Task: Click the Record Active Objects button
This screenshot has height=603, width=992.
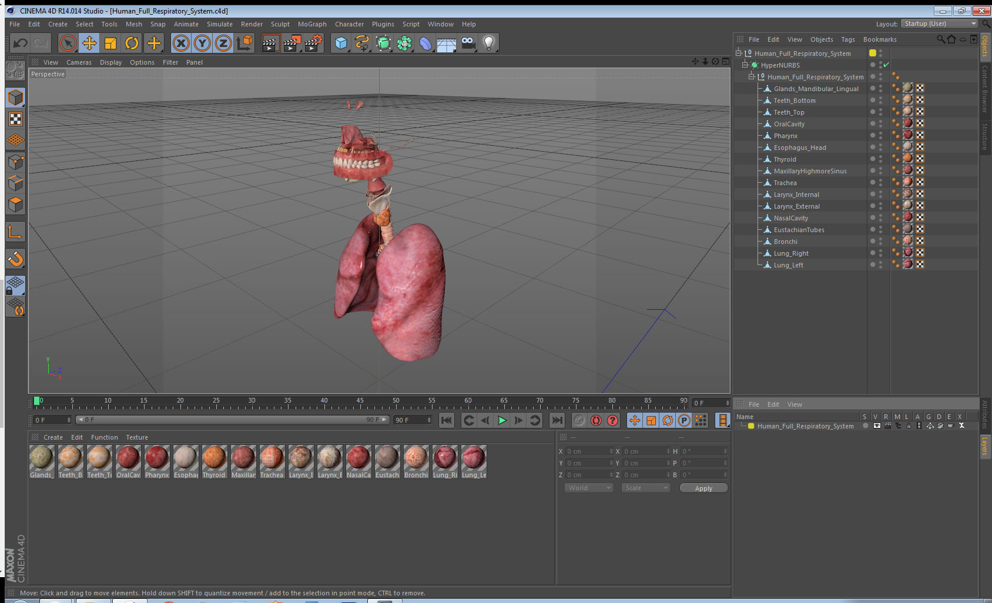Action: [x=579, y=420]
